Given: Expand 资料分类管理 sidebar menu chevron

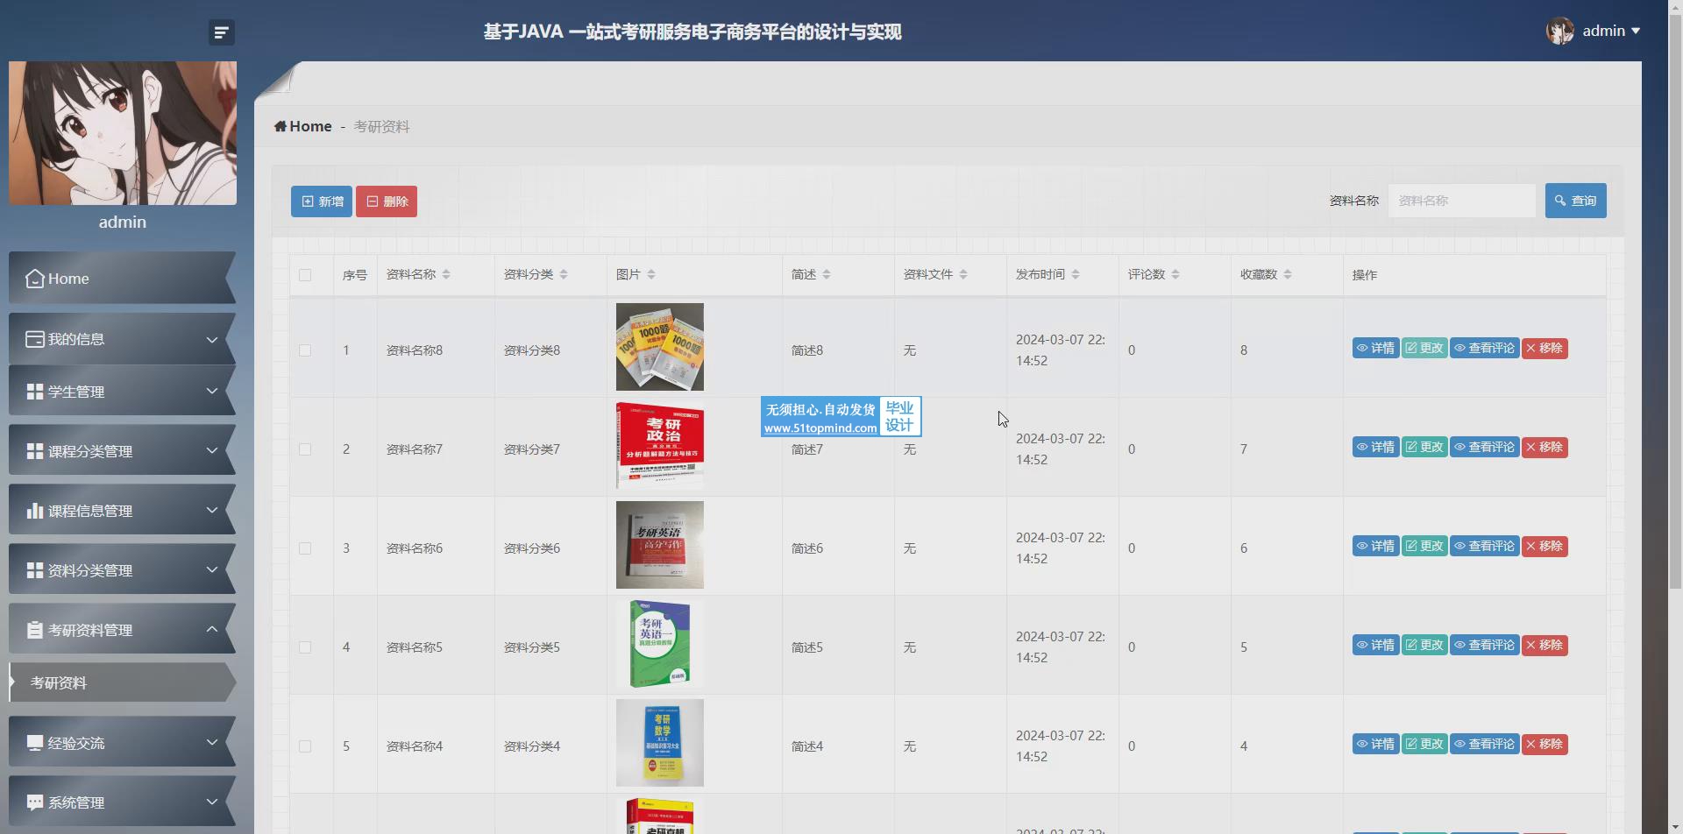Looking at the screenshot, I should tap(211, 570).
